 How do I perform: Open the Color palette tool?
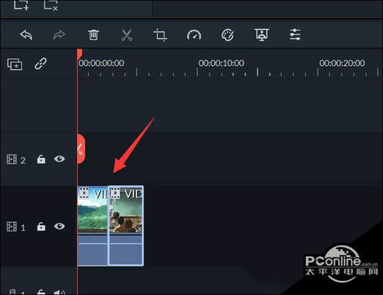(227, 35)
